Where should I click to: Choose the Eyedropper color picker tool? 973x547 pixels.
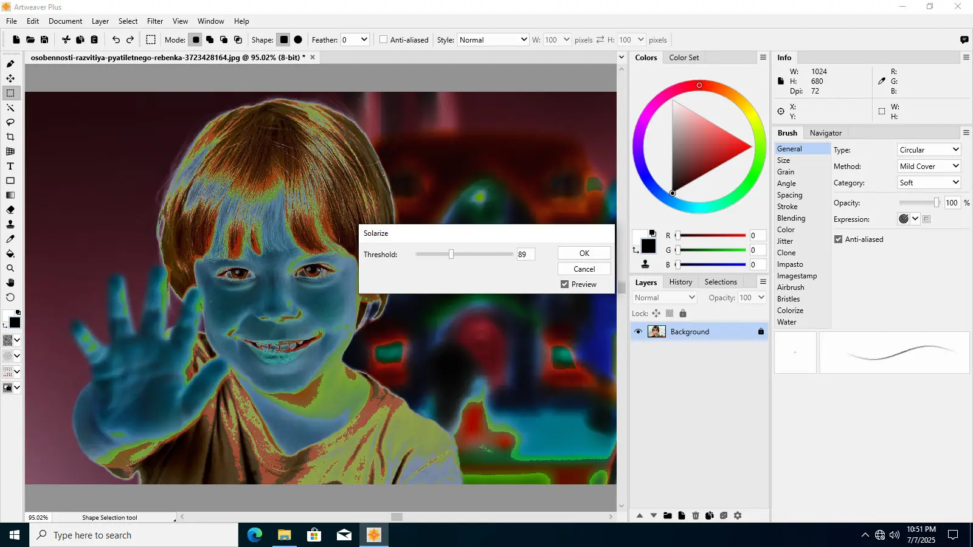[10, 239]
